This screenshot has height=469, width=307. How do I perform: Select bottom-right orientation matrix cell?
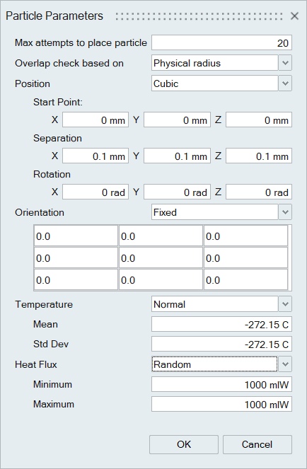point(245,279)
